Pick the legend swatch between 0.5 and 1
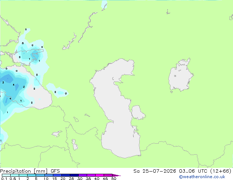 [x=15, y=175]
